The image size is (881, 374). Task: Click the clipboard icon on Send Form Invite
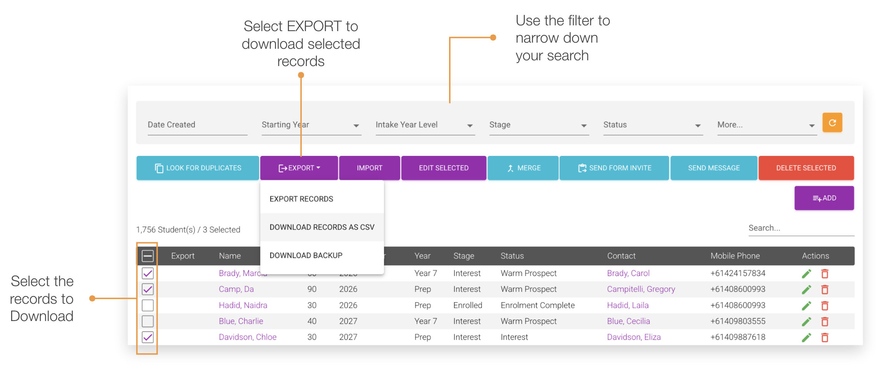pos(582,168)
